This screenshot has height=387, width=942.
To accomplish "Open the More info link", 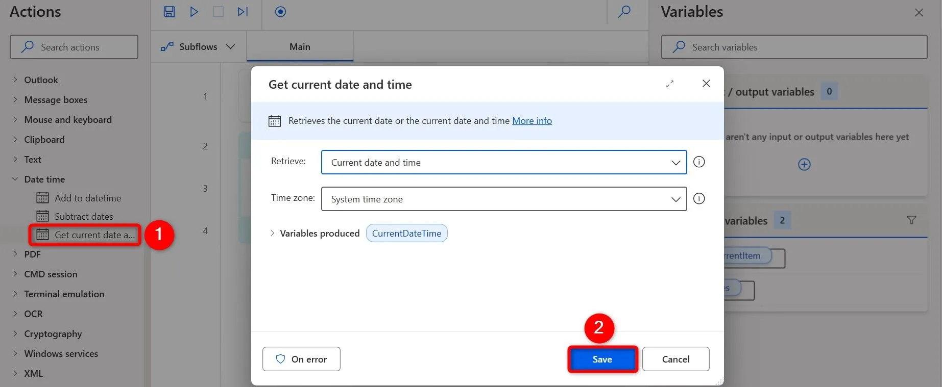I will (532, 121).
